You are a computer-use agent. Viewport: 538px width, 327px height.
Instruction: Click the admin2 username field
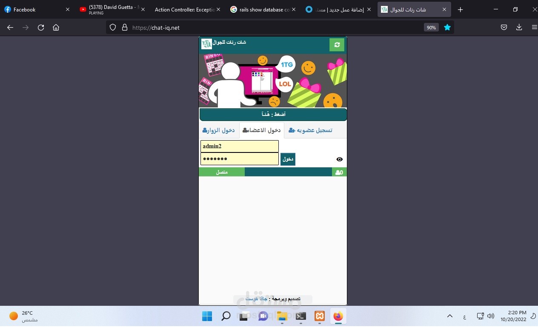pos(239,146)
